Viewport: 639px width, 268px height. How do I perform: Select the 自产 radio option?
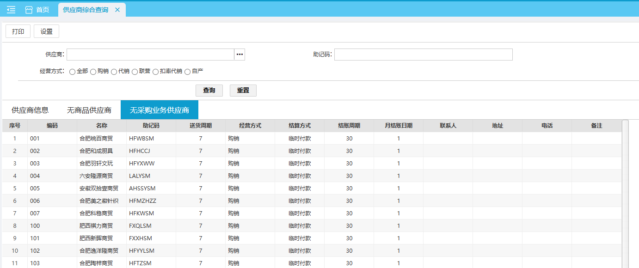187,72
